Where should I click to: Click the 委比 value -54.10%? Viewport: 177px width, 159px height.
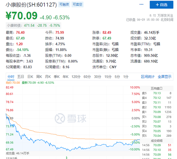(x=22, y=50)
